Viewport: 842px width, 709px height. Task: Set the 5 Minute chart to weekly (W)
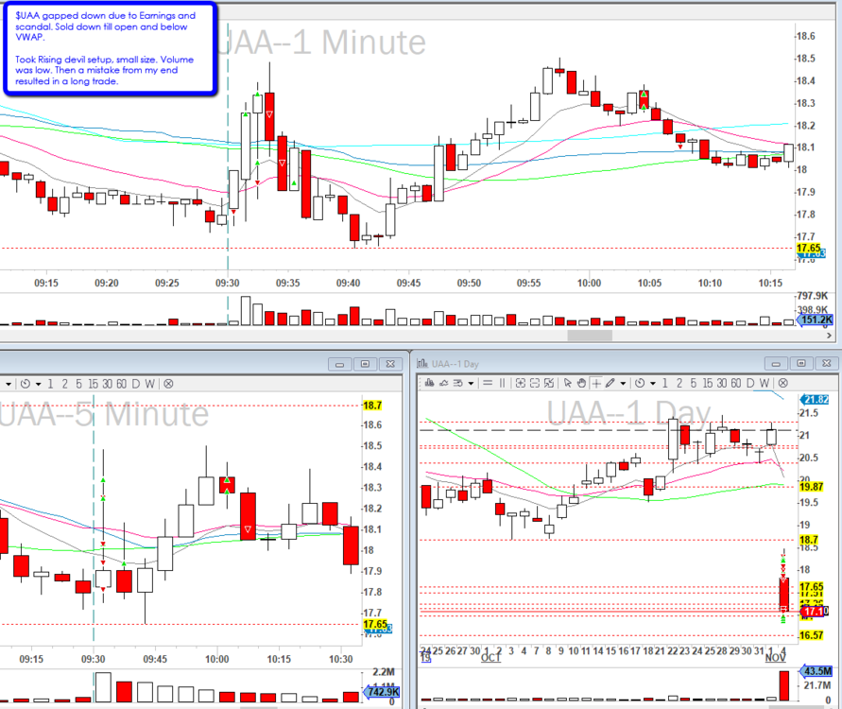click(x=150, y=383)
